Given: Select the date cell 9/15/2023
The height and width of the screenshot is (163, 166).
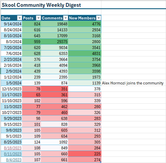Looking at the screenshot, I should pos(11,124).
